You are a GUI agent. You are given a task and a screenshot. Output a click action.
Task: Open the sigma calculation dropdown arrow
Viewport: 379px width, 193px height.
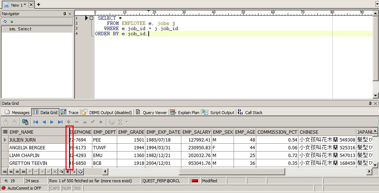[126, 122]
